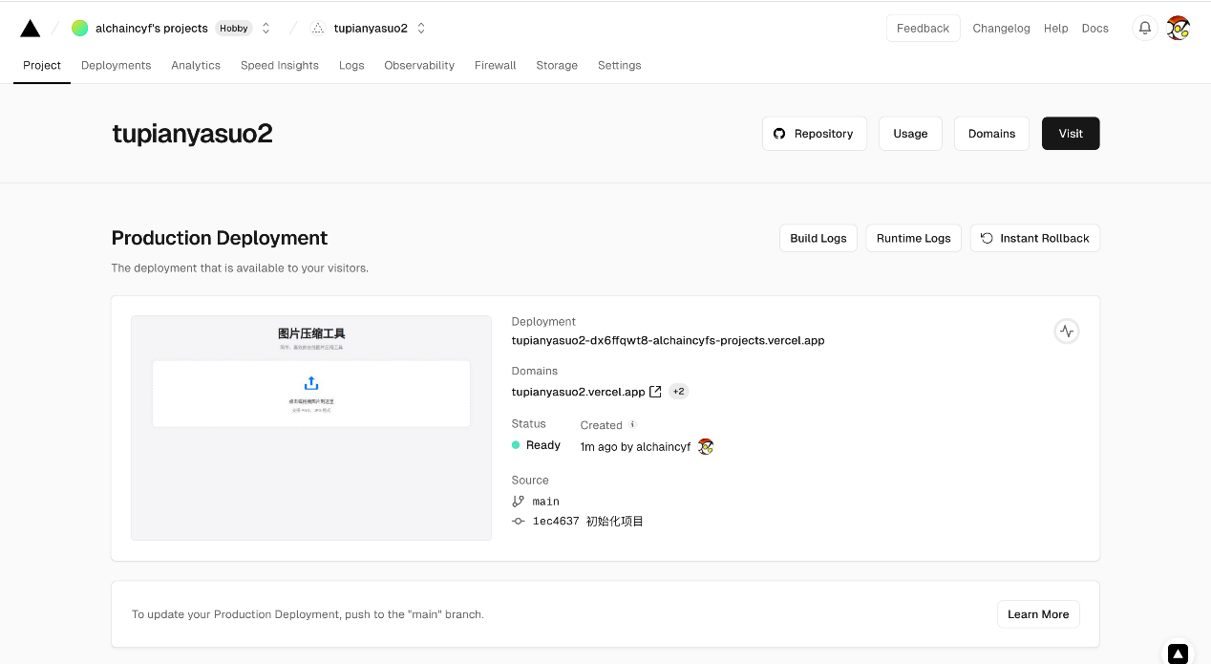
Task: Open the notifications bell
Action: [1144, 29]
